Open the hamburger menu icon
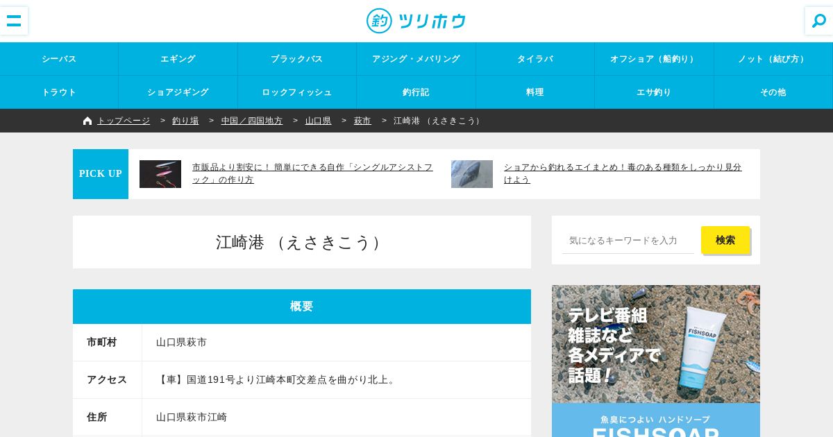Viewport: 833px width, 437px height. pyautogui.click(x=14, y=21)
